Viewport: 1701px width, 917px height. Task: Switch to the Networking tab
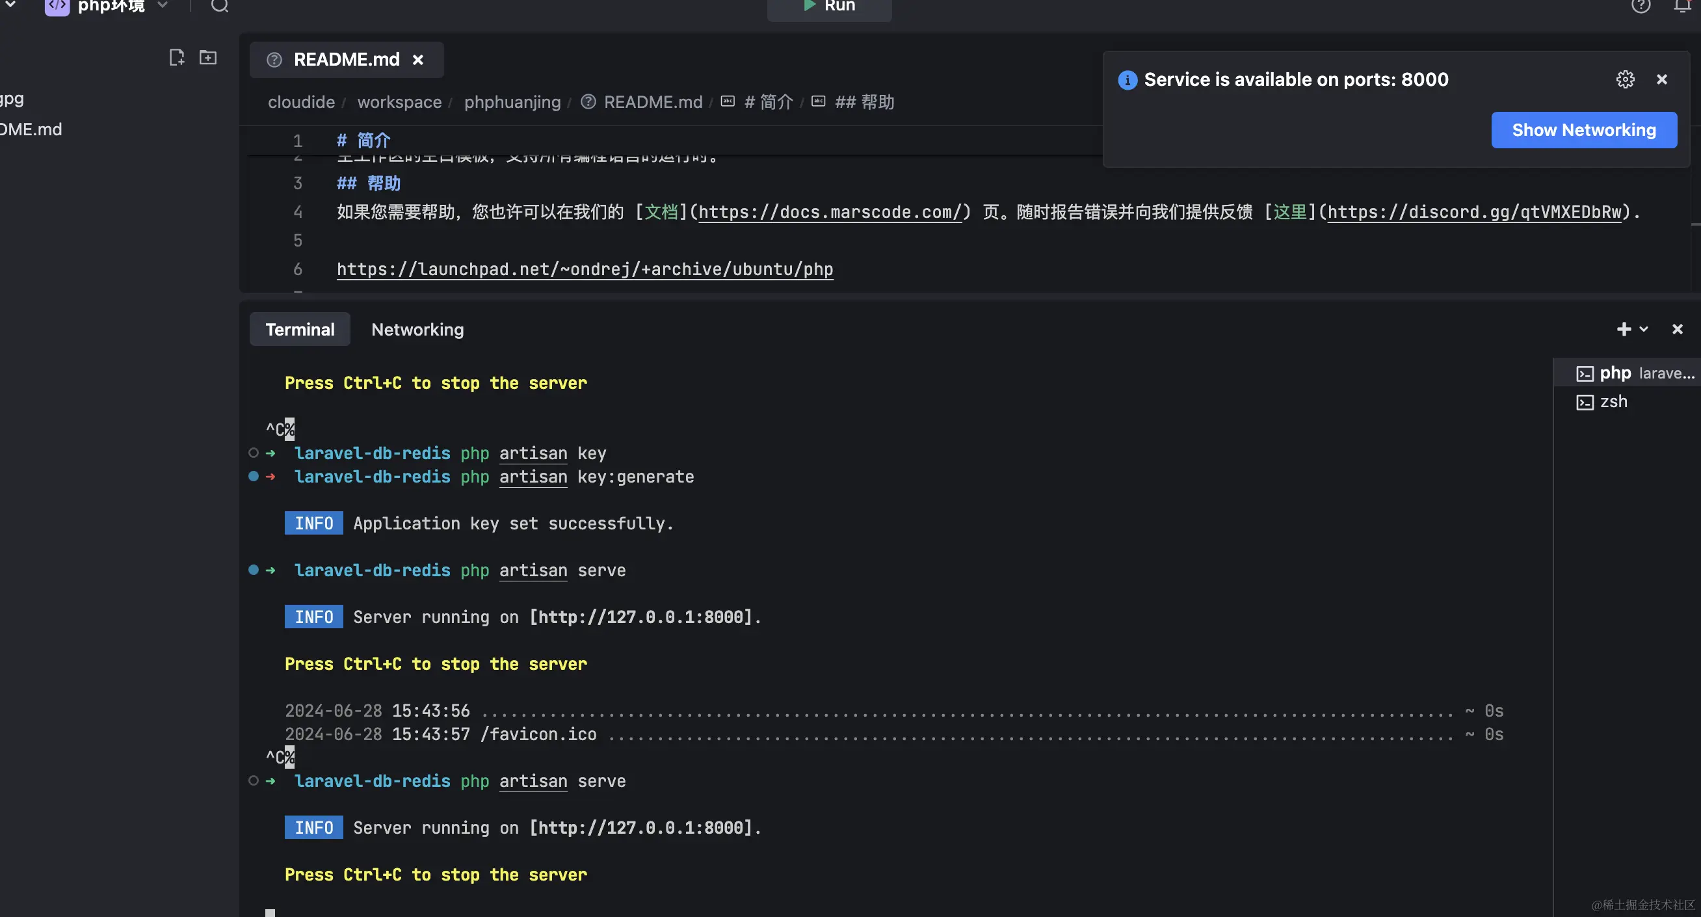[417, 330]
